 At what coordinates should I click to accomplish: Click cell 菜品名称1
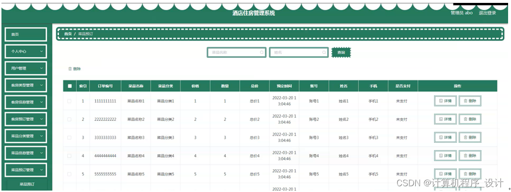coord(135,101)
